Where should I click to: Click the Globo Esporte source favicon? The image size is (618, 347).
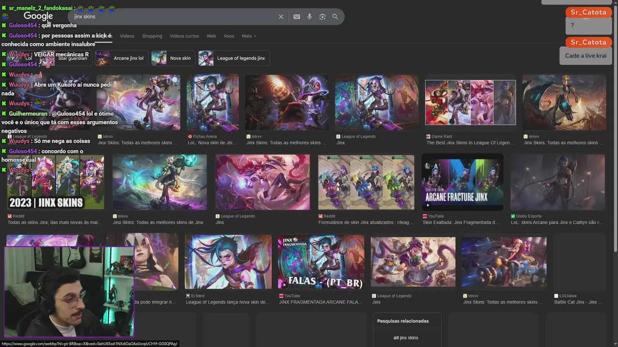pyautogui.click(x=513, y=216)
